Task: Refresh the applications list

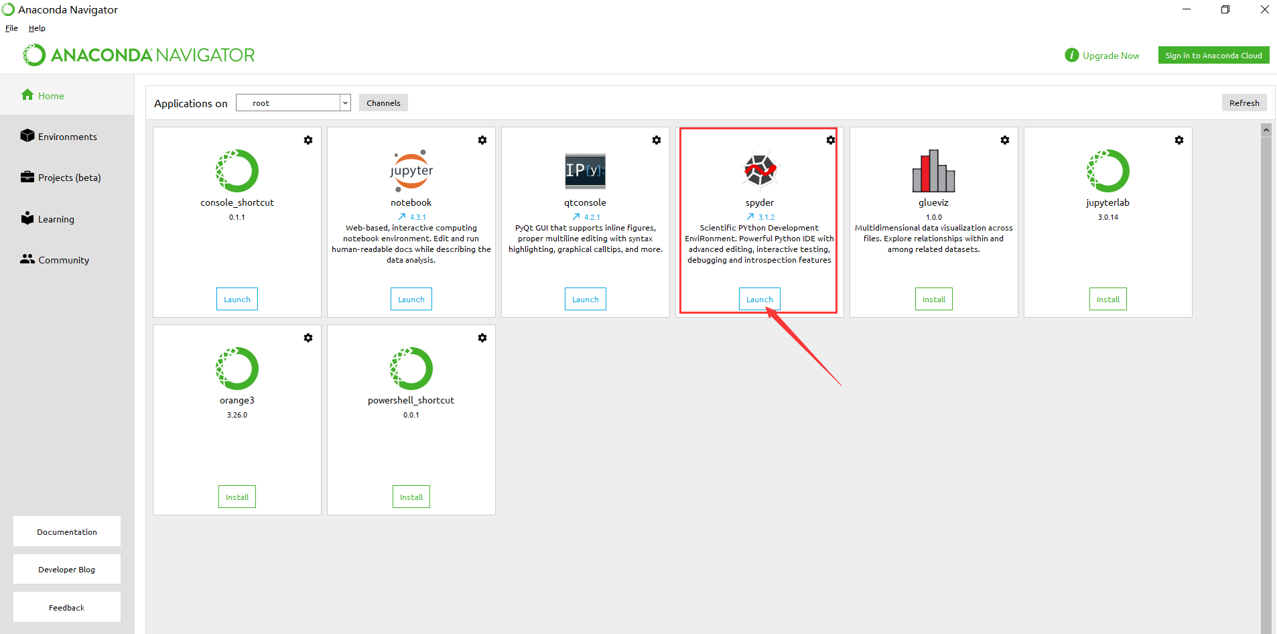Action: [x=1244, y=103]
